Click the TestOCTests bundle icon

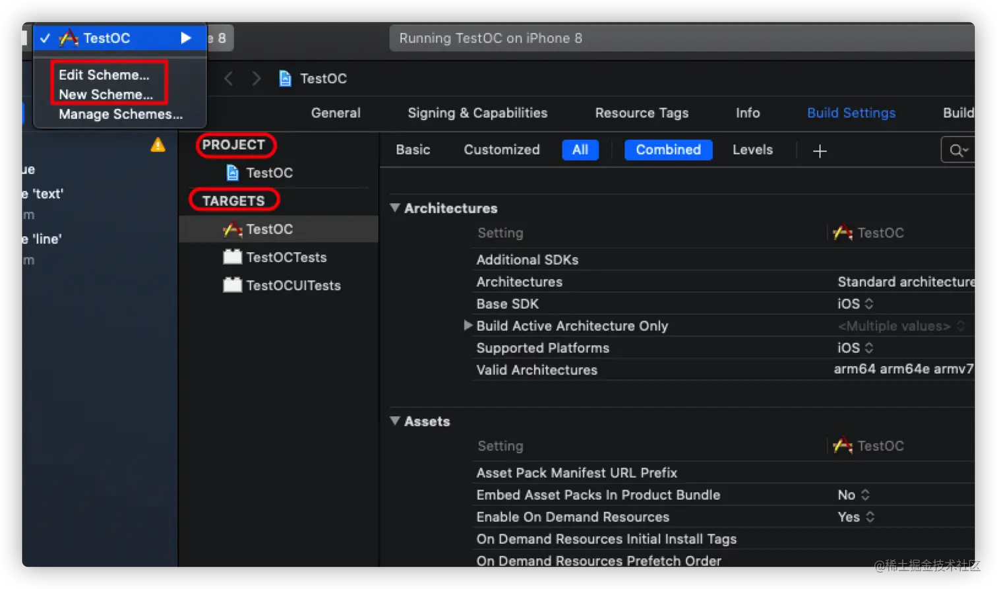(232, 257)
